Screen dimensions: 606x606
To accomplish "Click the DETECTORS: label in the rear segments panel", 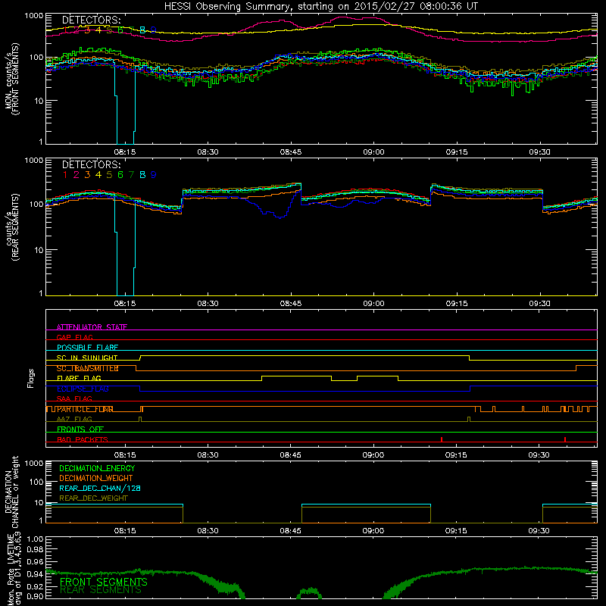I will (x=92, y=164).
